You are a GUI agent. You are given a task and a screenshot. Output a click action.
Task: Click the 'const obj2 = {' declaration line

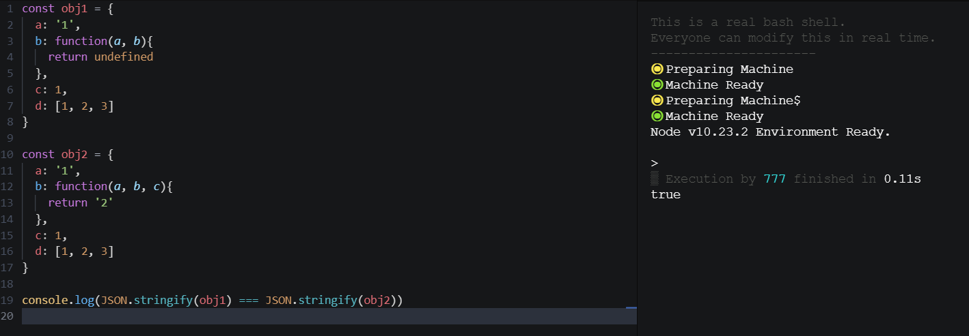(x=68, y=154)
